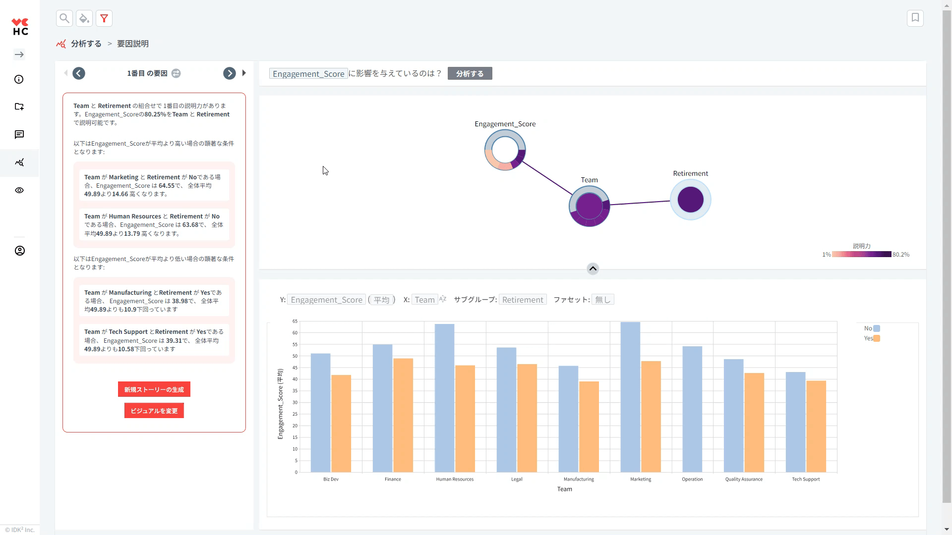Viewport: 952px width, 535px height.
Task: Open the user account icon in sidebar
Action: tap(19, 251)
